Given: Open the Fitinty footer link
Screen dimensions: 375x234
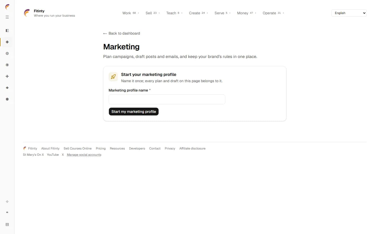Looking at the screenshot, I should click(x=33, y=148).
